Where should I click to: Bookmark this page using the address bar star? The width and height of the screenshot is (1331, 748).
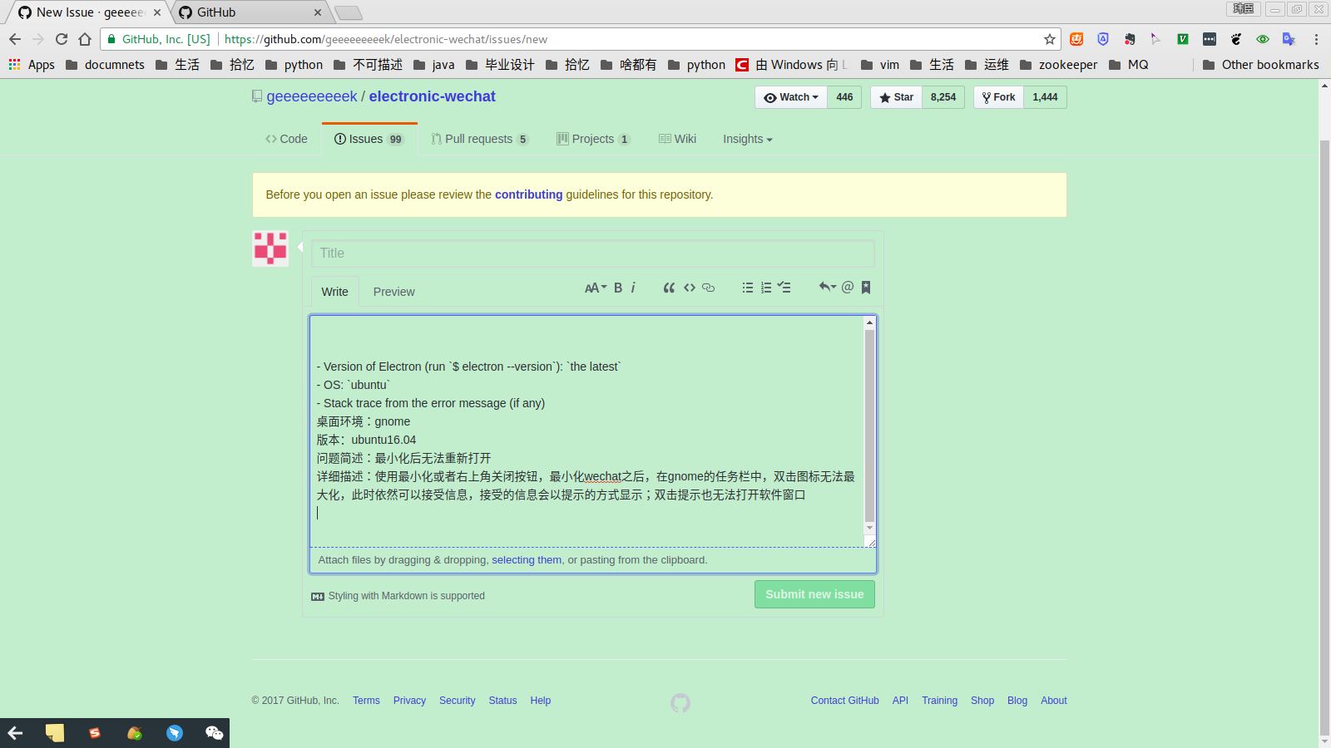pos(1051,39)
